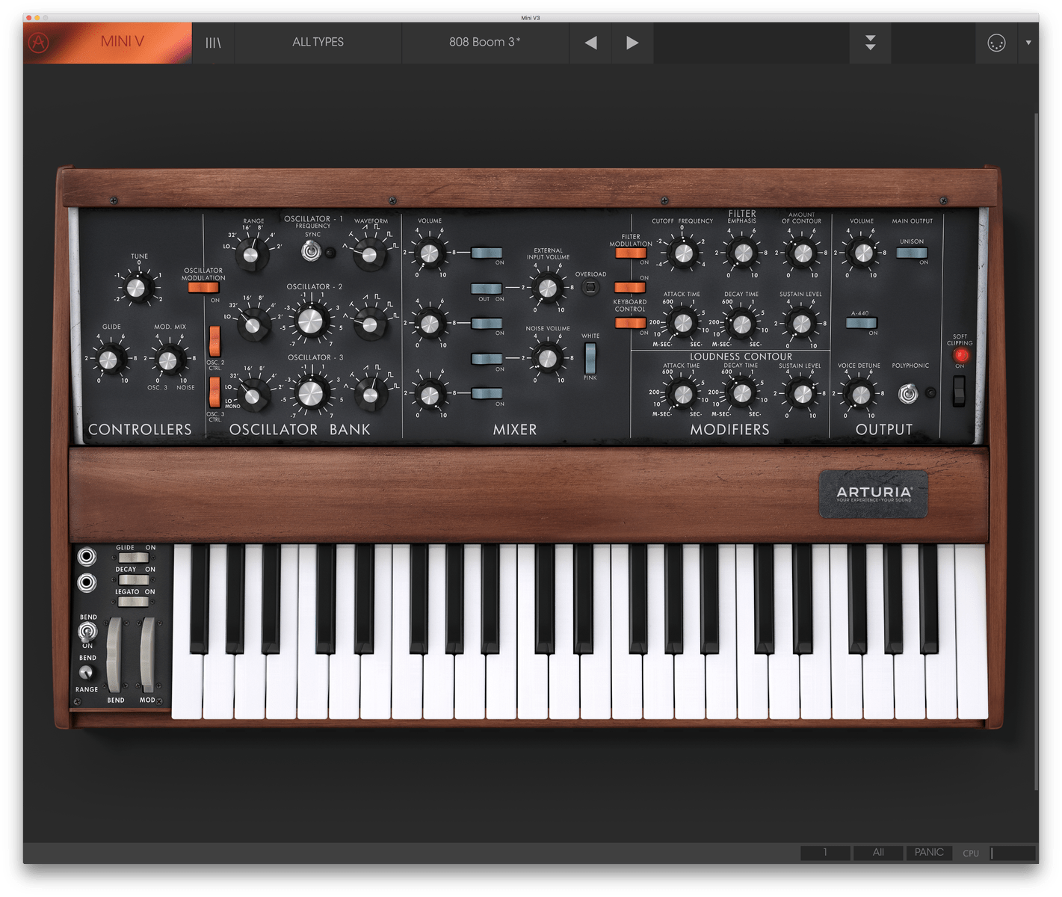Click the External Input Volume knob
Viewport: 1062px width, 897px height.
(548, 287)
